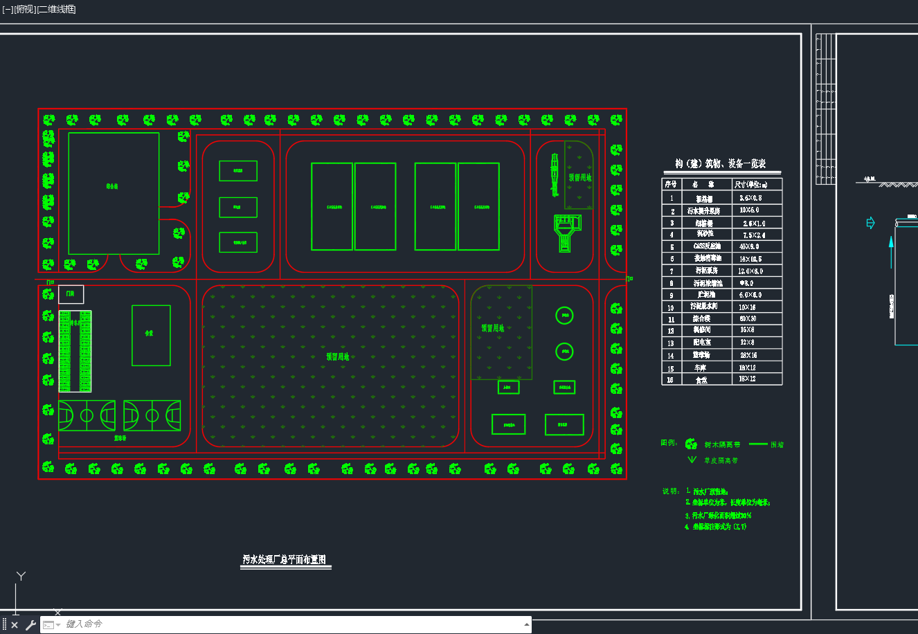
Task: Open command line customize wrench menu
Action: [x=30, y=625]
